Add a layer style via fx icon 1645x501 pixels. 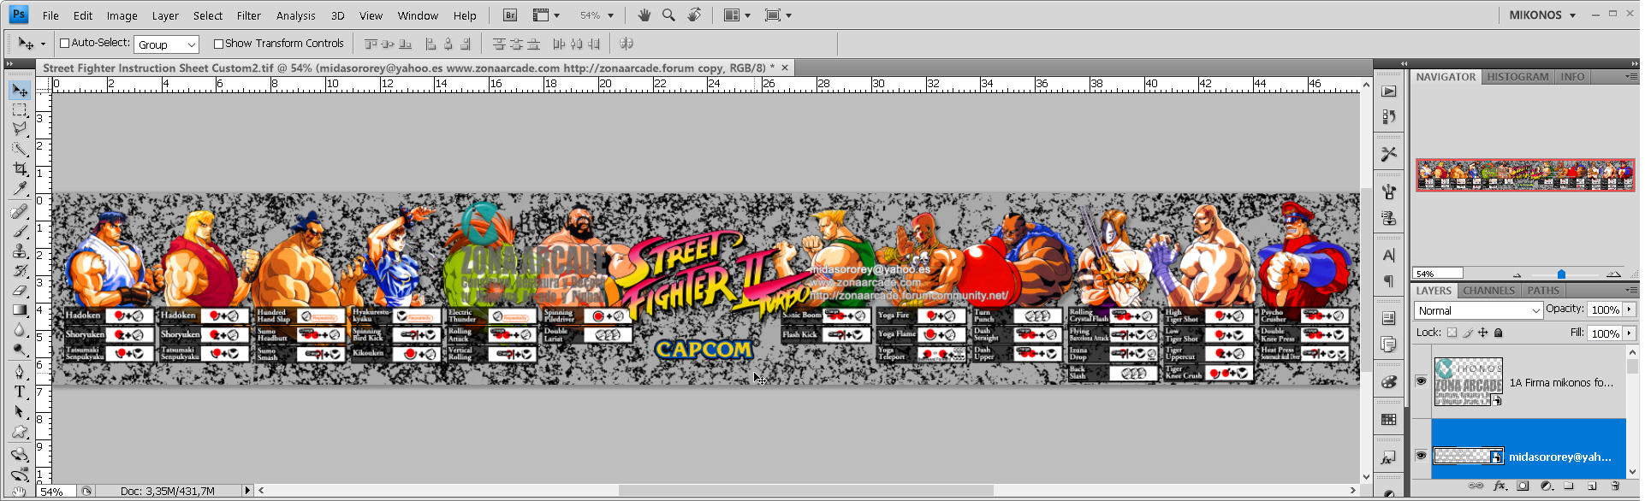click(x=1500, y=486)
